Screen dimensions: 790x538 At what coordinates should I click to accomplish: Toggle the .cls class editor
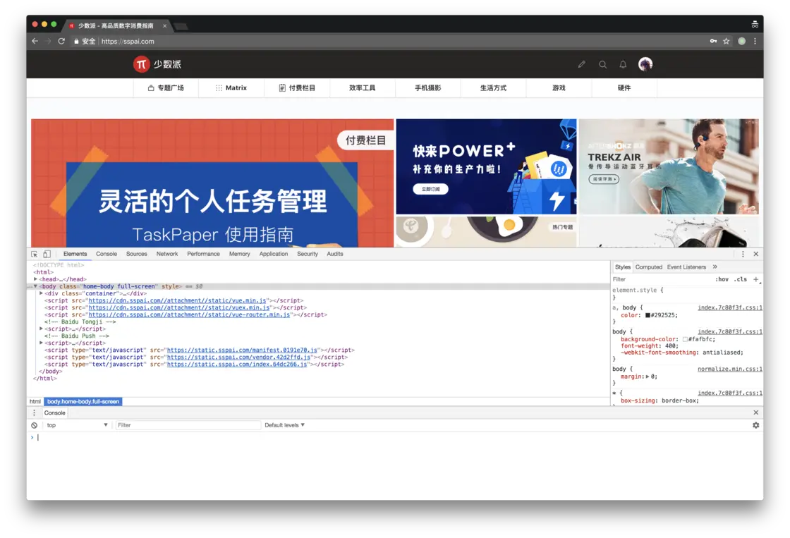point(740,280)
